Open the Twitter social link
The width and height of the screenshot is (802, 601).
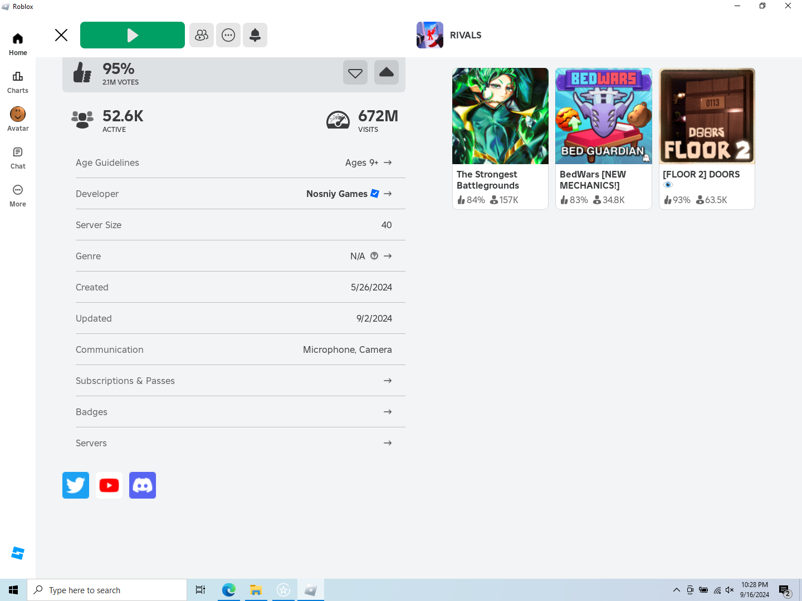pos(76,485)
